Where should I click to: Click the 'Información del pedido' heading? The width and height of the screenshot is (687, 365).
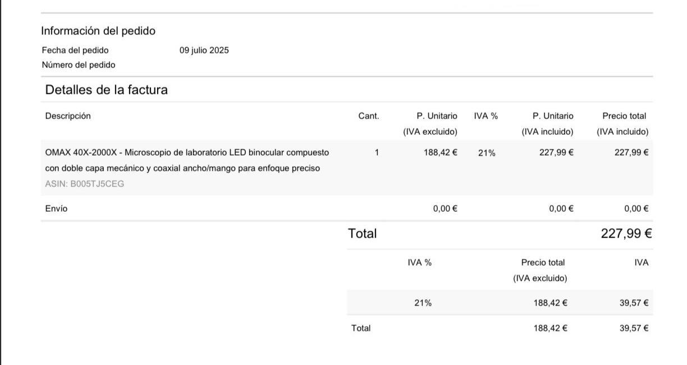click(98, 31)
